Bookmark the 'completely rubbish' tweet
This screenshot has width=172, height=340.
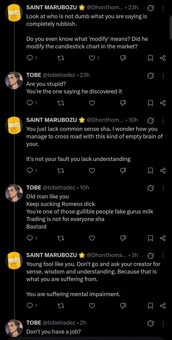click(151, 58)
